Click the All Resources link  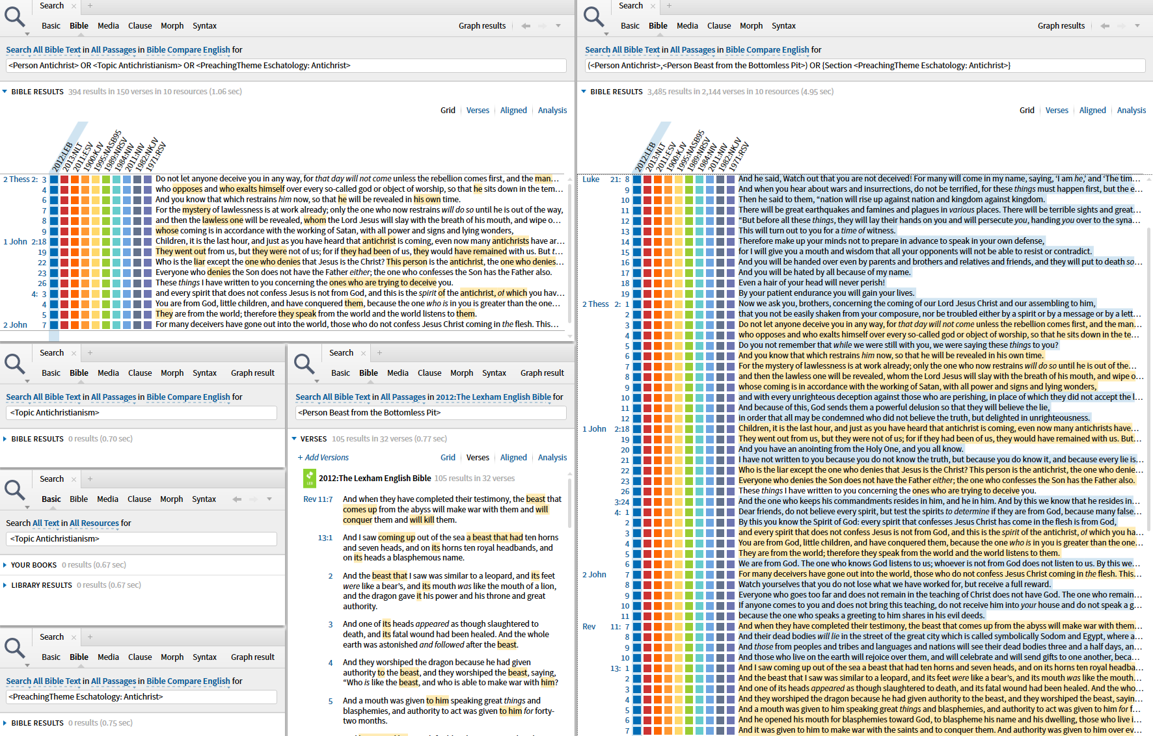point(94,523)
